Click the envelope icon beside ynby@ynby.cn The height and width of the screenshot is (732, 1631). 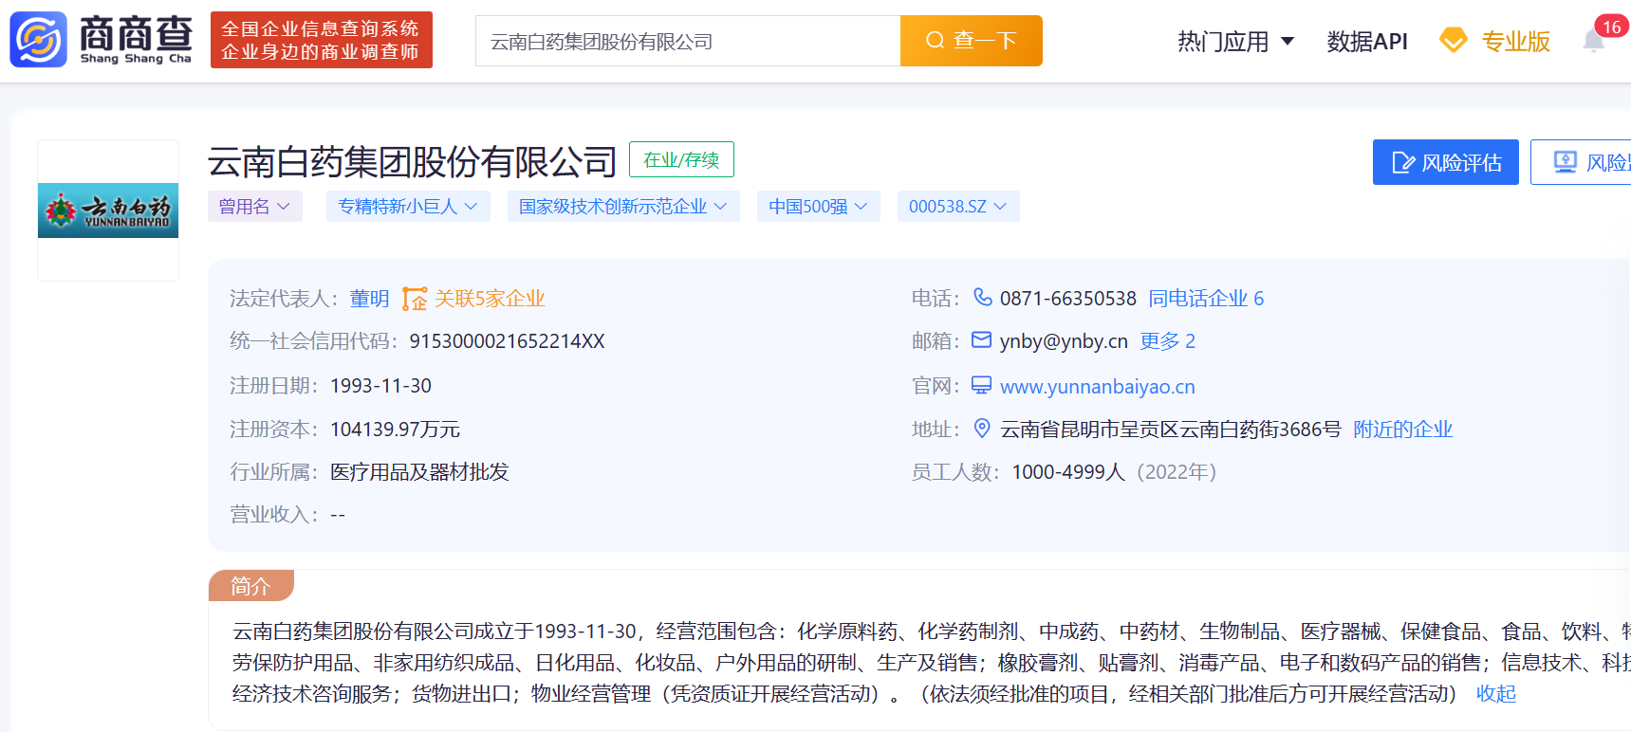click(982, 340)
